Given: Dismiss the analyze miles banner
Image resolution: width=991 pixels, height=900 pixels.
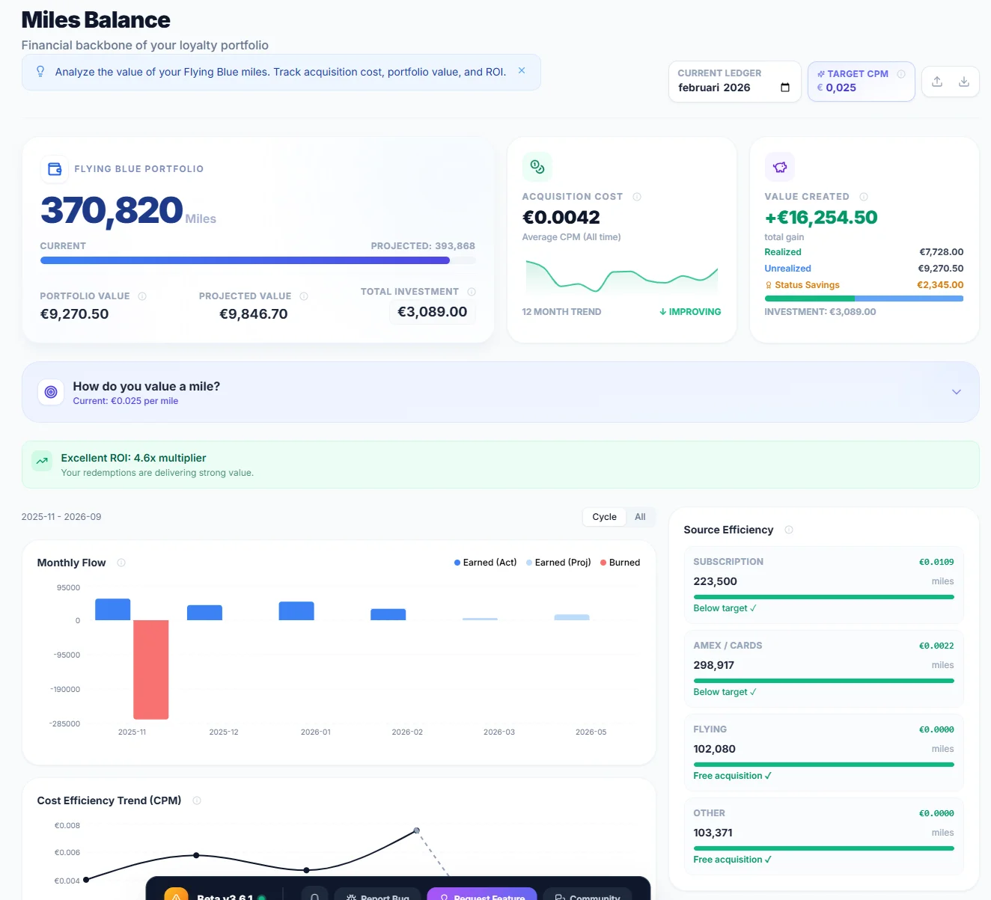Looking at the screenshot, I should (x=522, y=71).
